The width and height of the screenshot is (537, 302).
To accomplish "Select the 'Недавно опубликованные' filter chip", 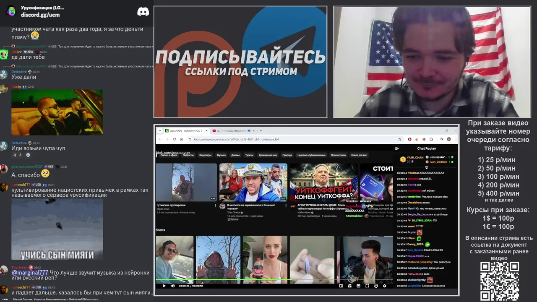I will [312, 155].
